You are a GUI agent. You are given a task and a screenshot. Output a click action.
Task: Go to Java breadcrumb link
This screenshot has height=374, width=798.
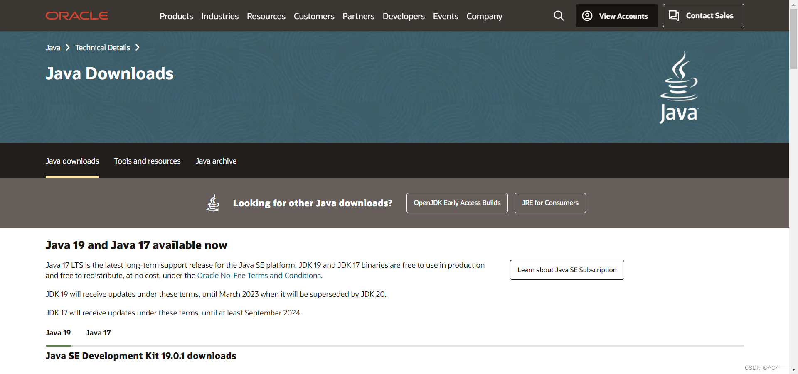point(53,48)
